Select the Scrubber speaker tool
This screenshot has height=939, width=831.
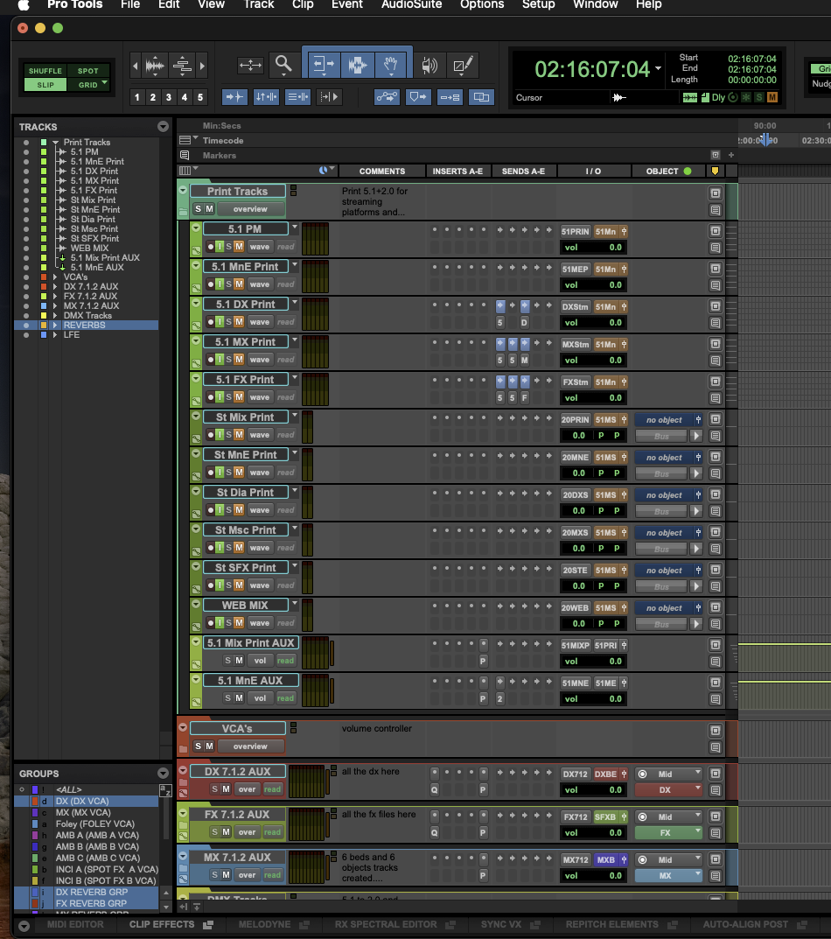(429, 65)
